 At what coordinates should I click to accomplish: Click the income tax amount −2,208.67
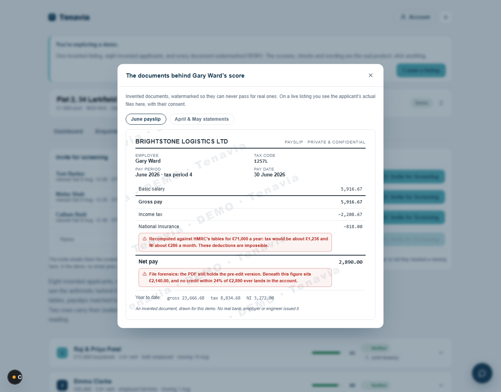350,214
